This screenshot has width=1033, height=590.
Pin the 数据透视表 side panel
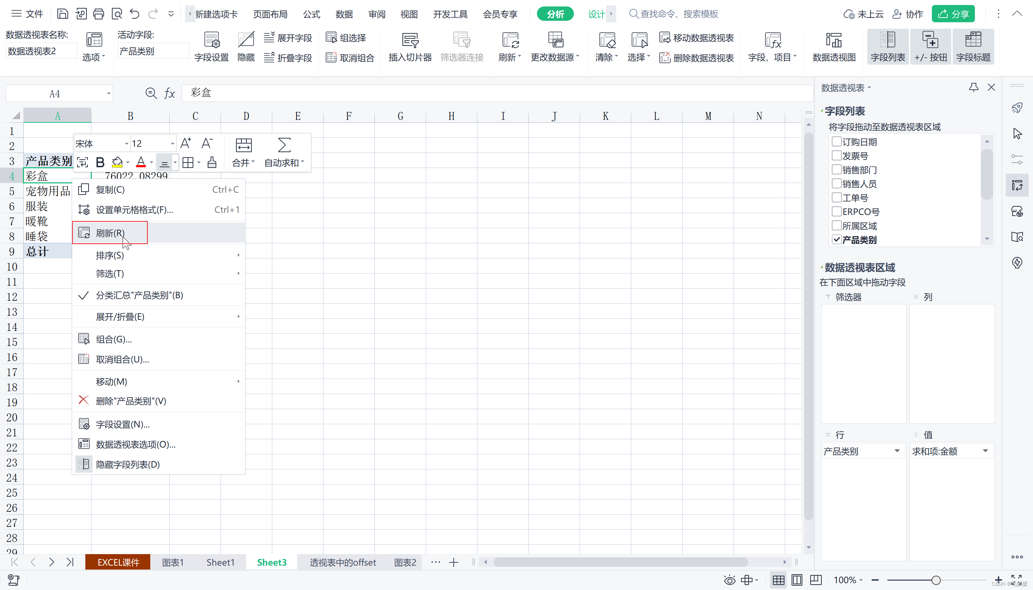(973, 87)
